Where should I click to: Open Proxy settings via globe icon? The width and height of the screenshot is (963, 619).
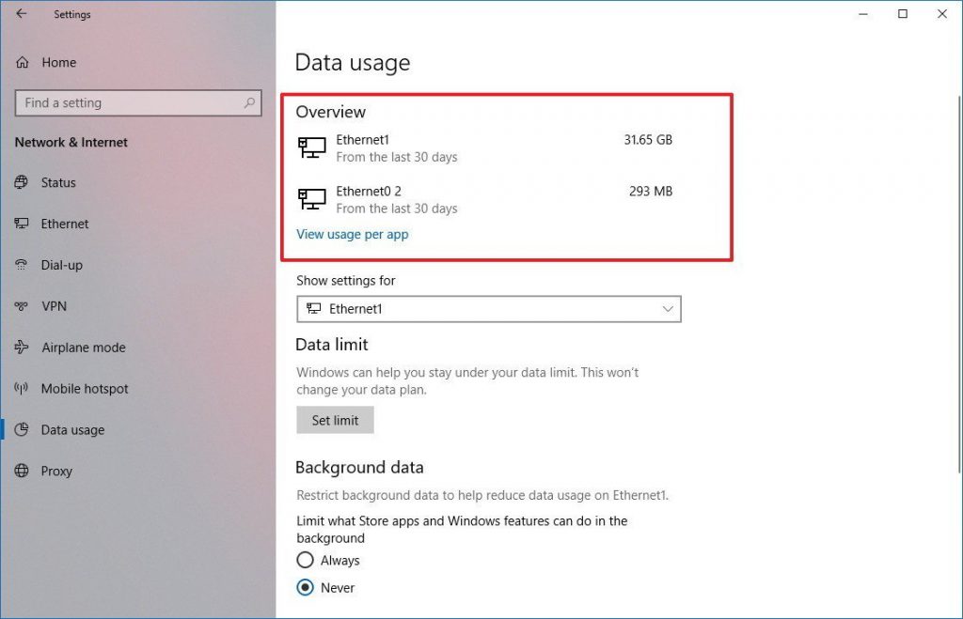point(23,472)
